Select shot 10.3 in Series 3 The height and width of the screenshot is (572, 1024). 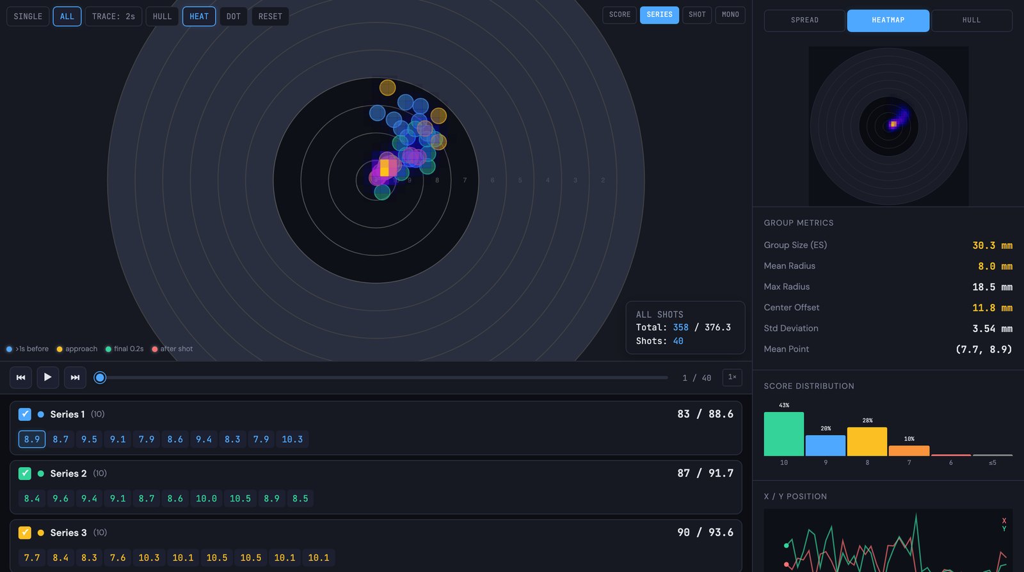[149, 558]
